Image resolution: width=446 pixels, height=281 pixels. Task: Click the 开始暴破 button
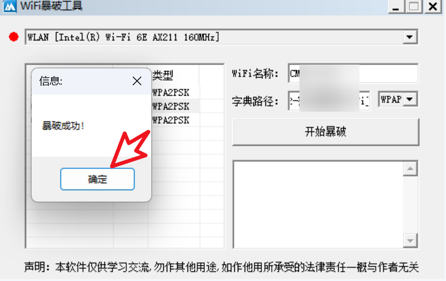pos(325,132)
